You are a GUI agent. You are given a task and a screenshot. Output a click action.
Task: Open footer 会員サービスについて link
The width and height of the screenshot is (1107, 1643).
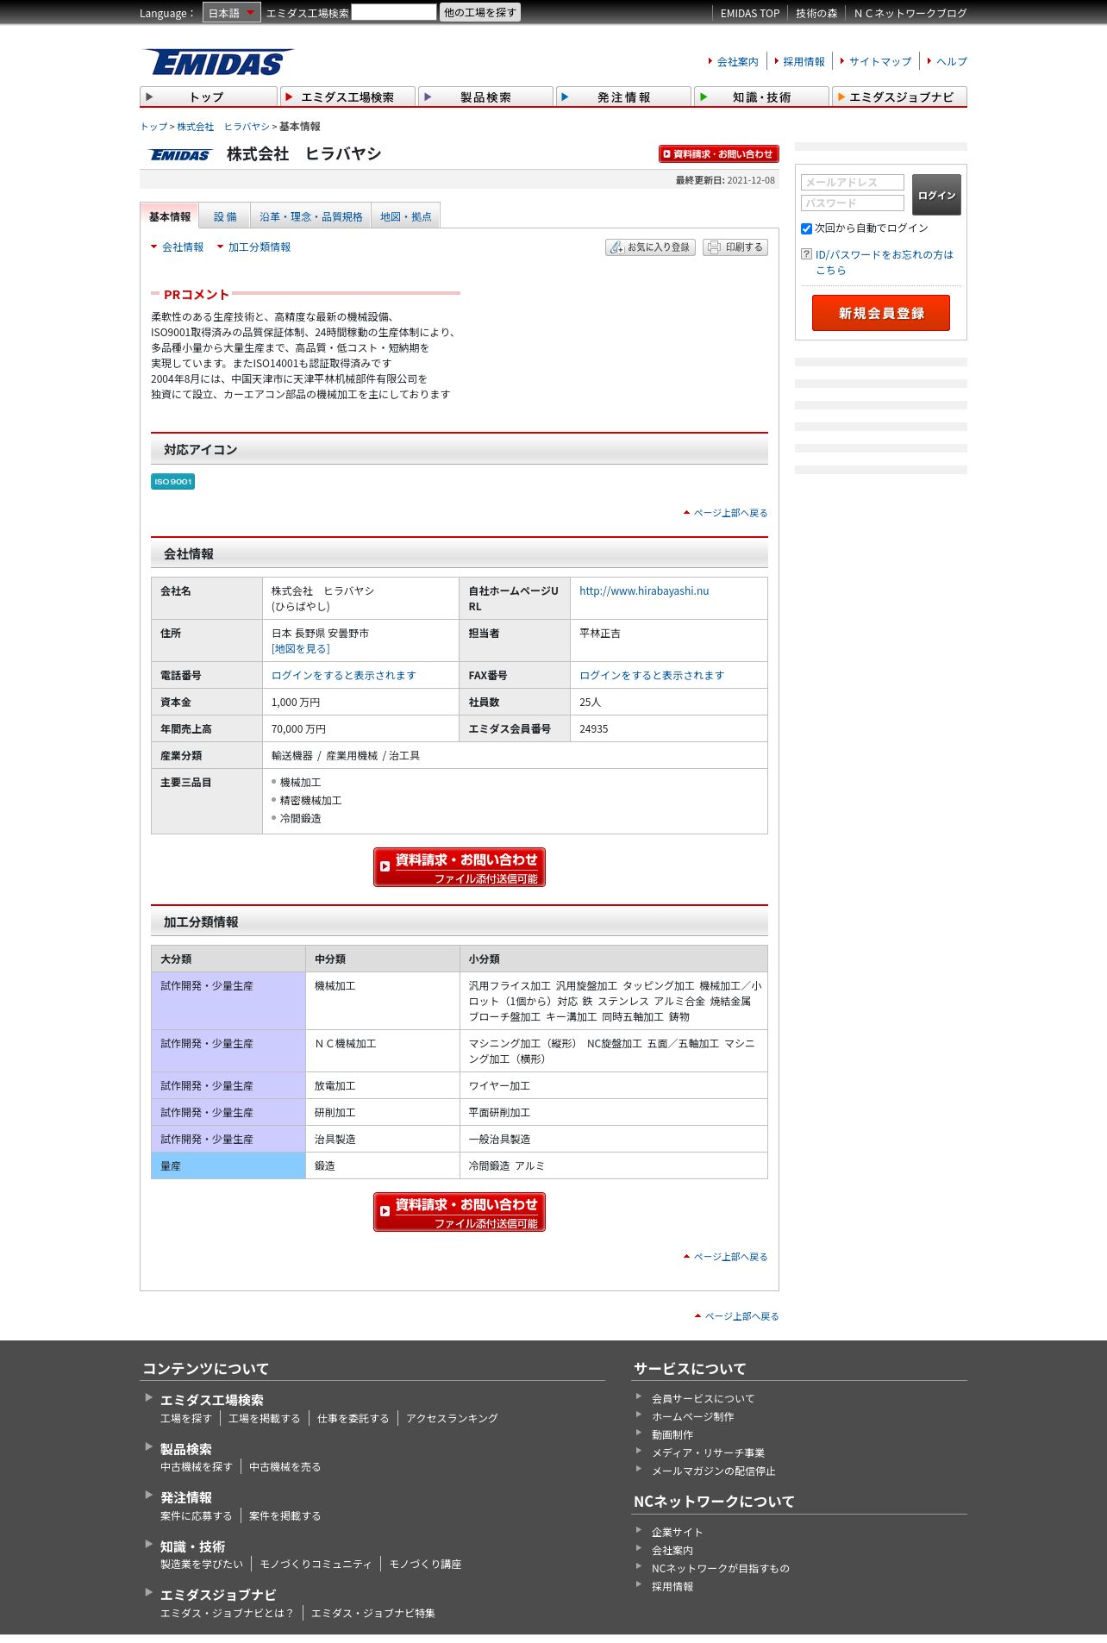[703, 1399]
